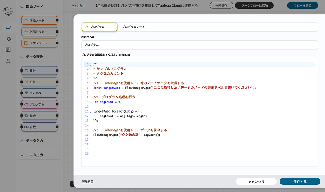Collapse the 開始ノード section

22,7
